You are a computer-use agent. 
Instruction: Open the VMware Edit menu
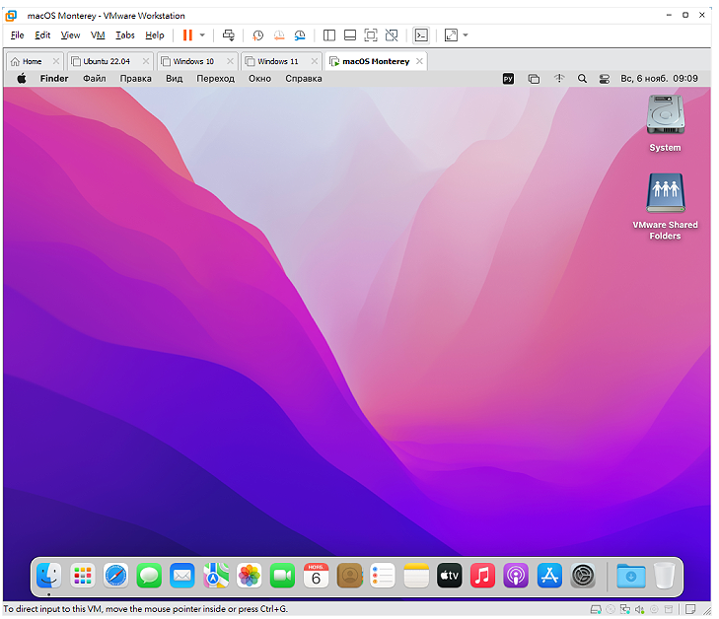click(42, 35)
